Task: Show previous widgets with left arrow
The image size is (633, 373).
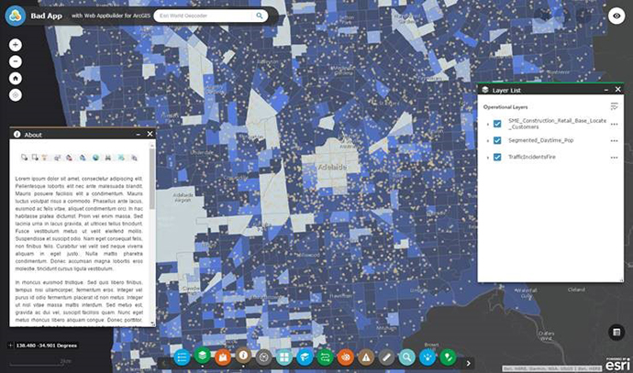Action: click(164, 363)
